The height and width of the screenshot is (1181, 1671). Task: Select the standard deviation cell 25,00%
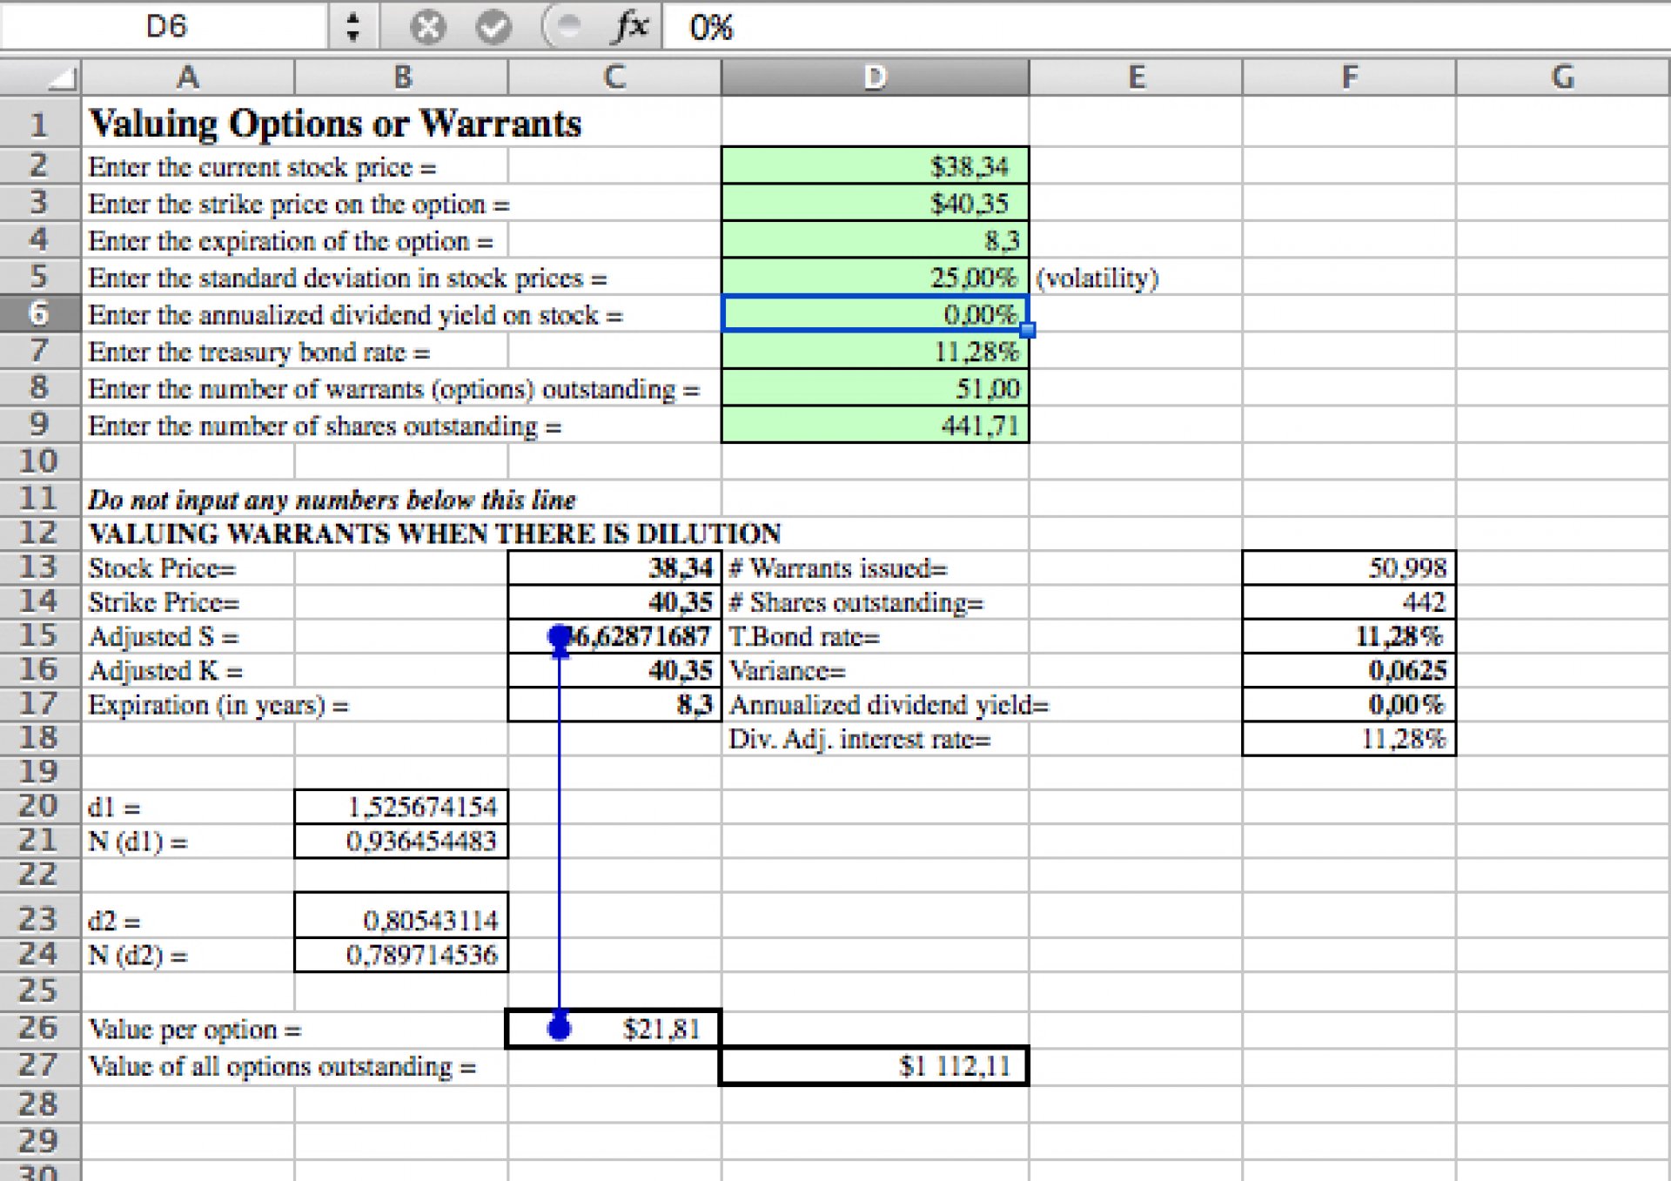(875, 277)
